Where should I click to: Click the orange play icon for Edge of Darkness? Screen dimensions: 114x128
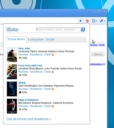[x=53, y=106]
